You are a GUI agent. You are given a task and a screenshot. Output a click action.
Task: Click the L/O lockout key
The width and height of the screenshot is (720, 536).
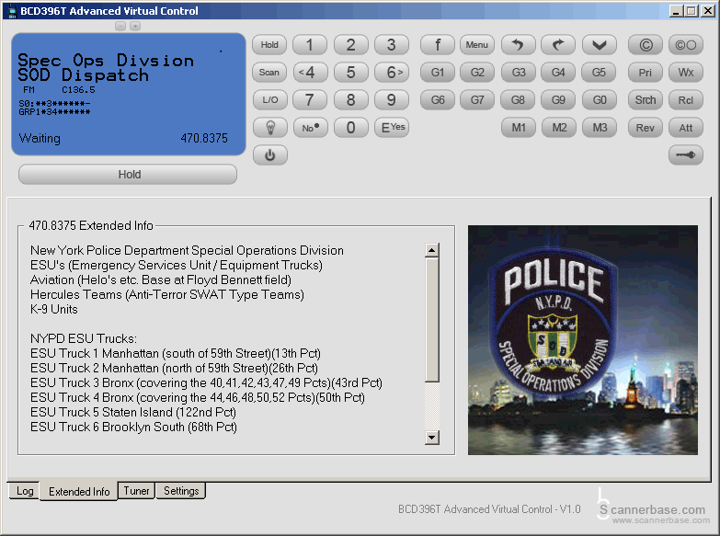[270, 99]
